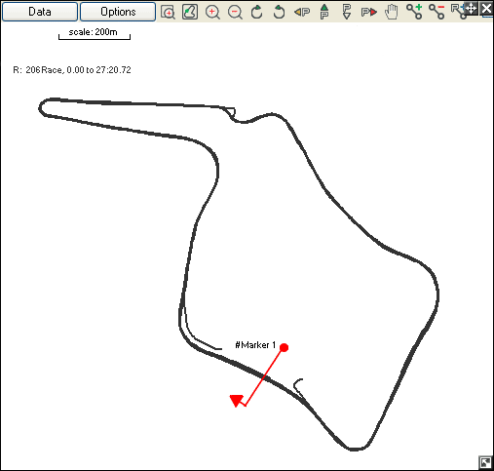The image size is (494, 471).
Task: Open the Options menu button
Action: pyautogui.click(x=118, y=12)
